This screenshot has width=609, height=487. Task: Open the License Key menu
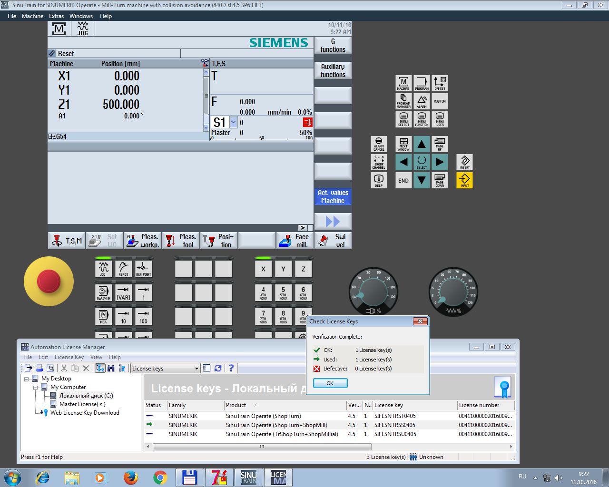[69, 357]
